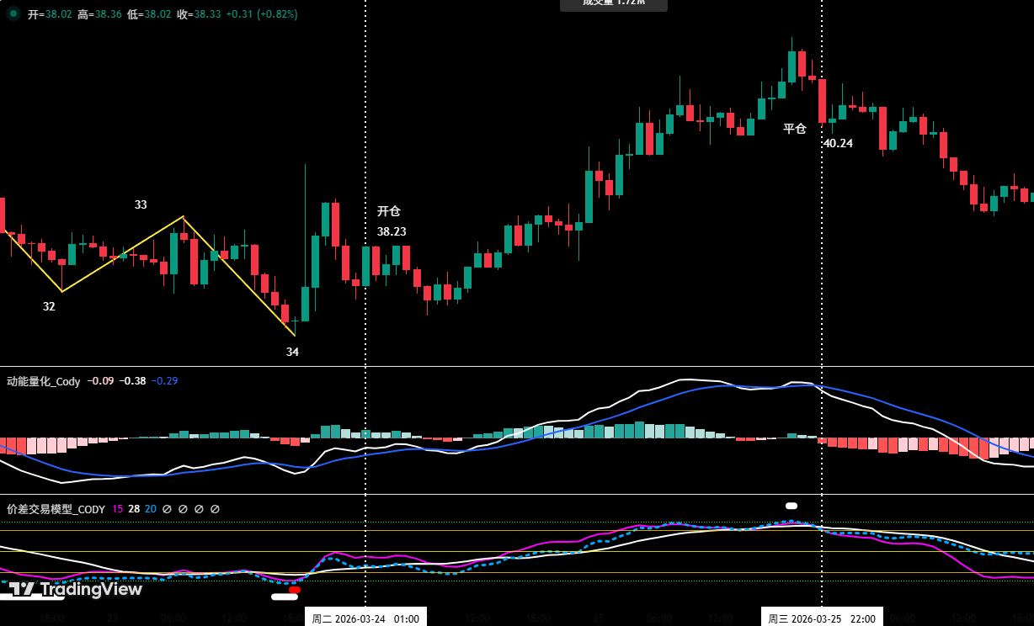
Task: Click the 周三 2026-03-25 22:00 date label
Action: point(823,618)
